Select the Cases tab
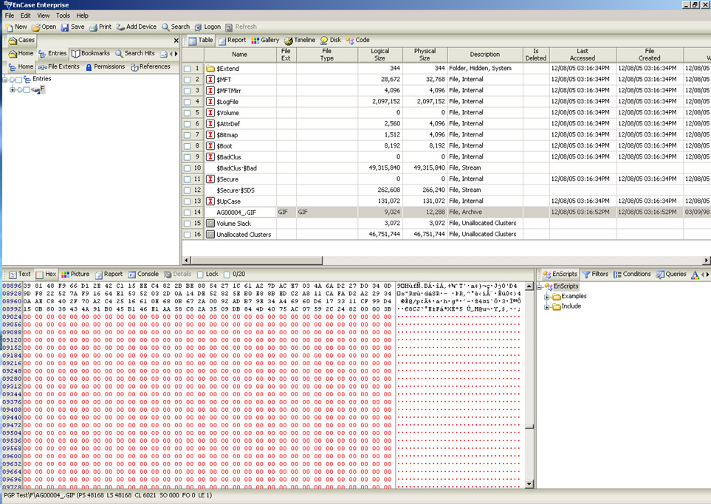This screenshot has height=504, width=711. [x=21, y=41]
